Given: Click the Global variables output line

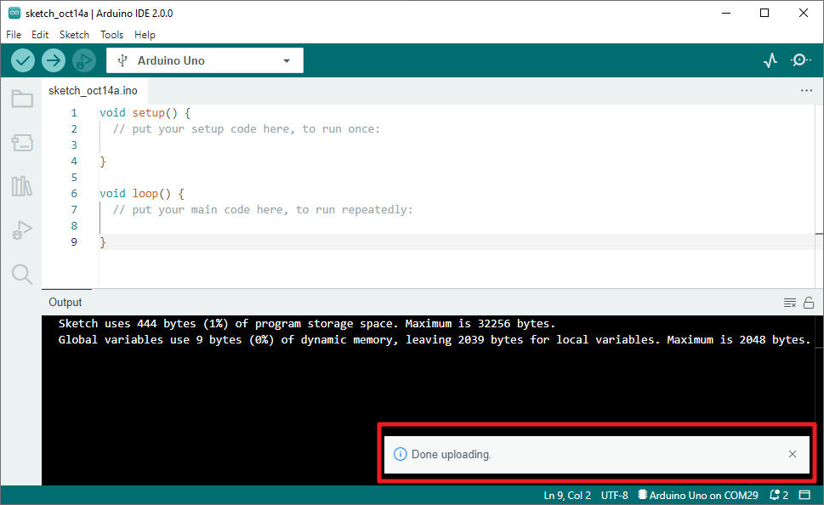Looking at the screenshot, I should 434,340.
